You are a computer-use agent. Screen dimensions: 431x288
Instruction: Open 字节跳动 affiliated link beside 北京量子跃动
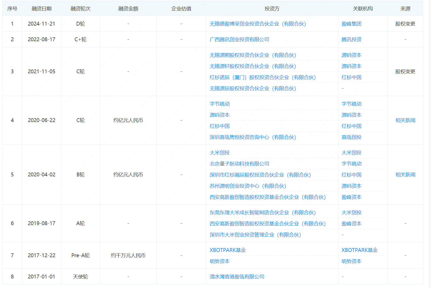[x=351, y=164]
